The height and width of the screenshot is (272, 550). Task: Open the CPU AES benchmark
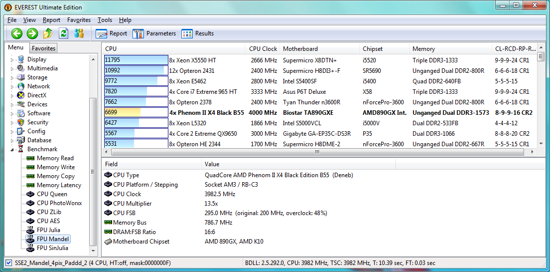point(48,221)
